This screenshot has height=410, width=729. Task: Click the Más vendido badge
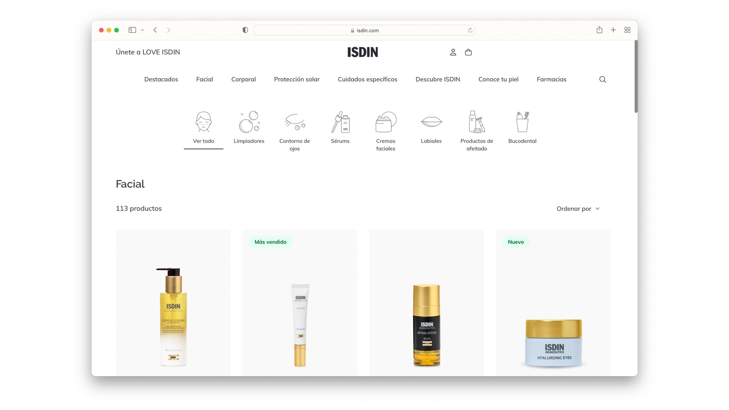tap(271, 242)
